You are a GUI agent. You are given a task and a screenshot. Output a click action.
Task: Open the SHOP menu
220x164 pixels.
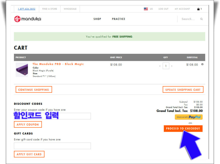click(x=97, y=19)
